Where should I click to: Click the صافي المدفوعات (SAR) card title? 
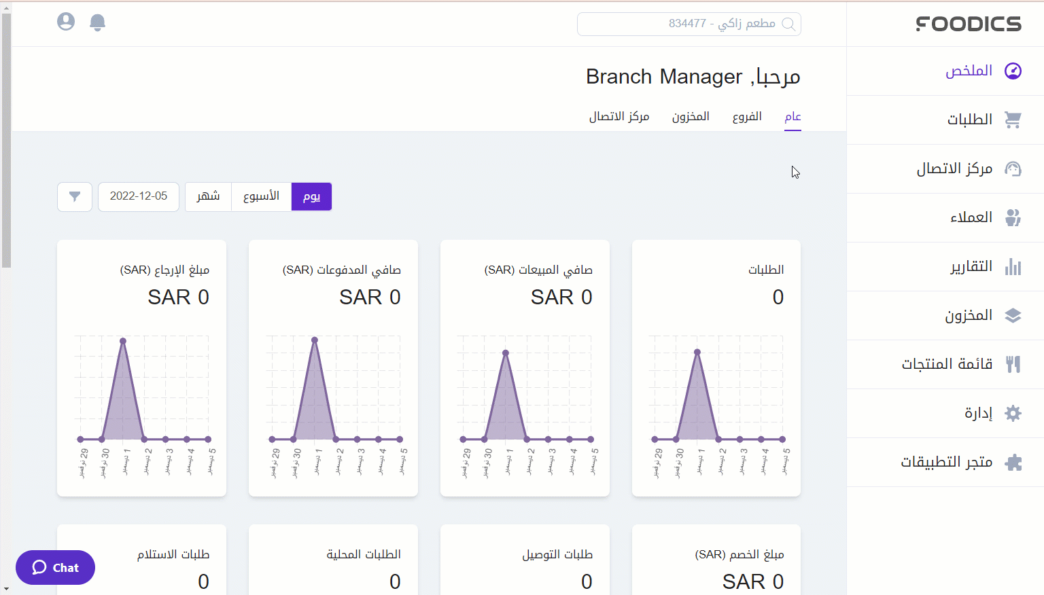[x=341, y=270]
